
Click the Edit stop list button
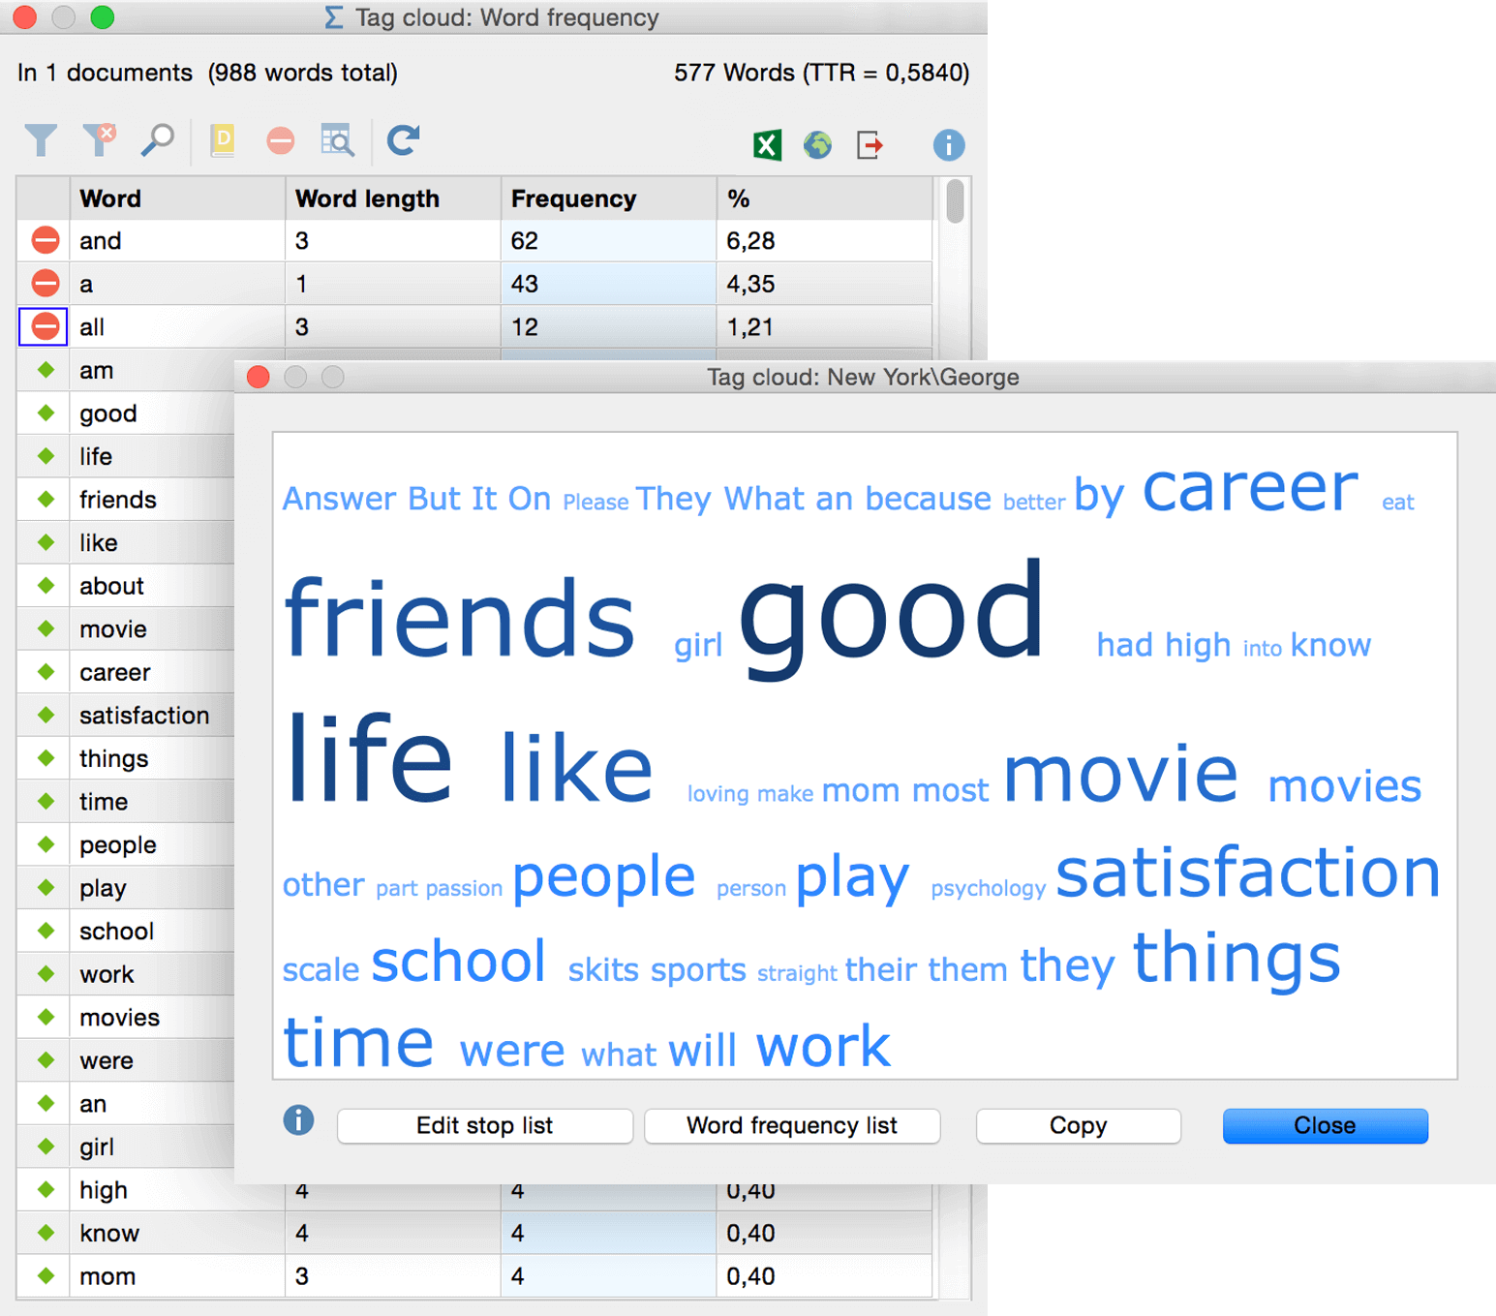[x=484, y=1125]
